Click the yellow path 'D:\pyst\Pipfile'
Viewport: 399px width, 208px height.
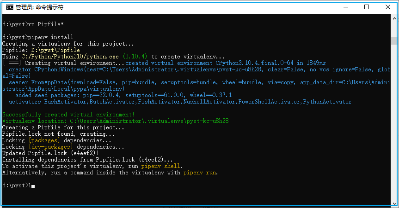(55, 50)
